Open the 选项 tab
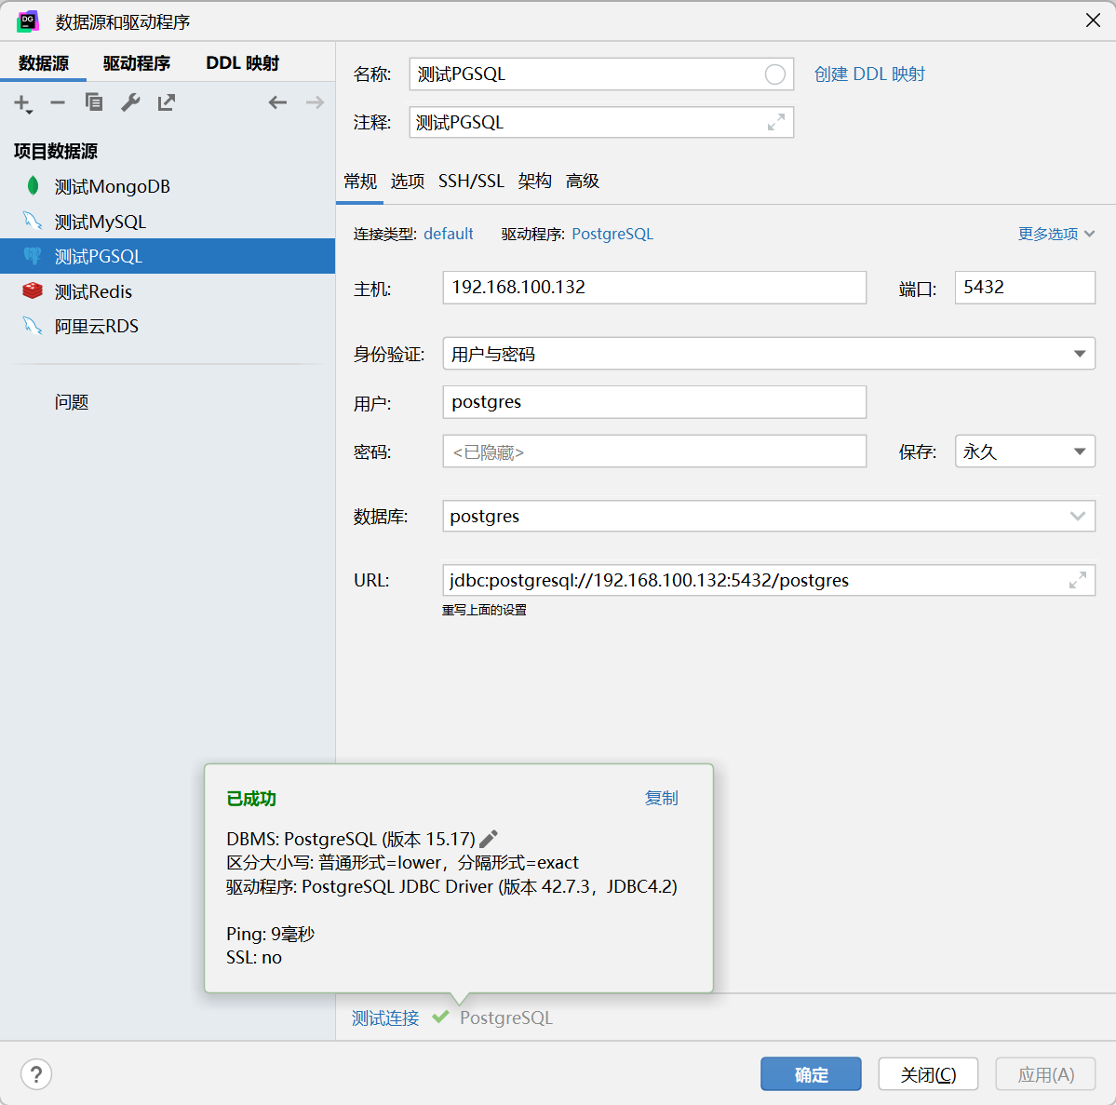Screen dimensions: 1116x1105 coord(407,182)
